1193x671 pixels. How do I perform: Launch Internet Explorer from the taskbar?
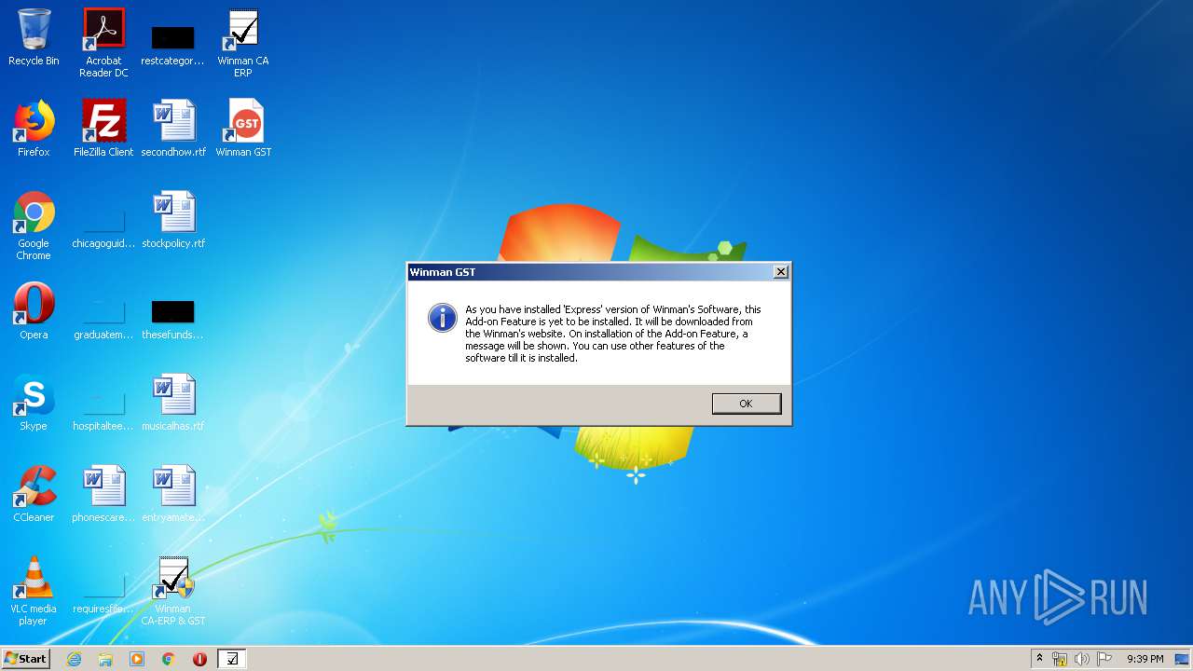pyautogui.click(x=74, y=659)
